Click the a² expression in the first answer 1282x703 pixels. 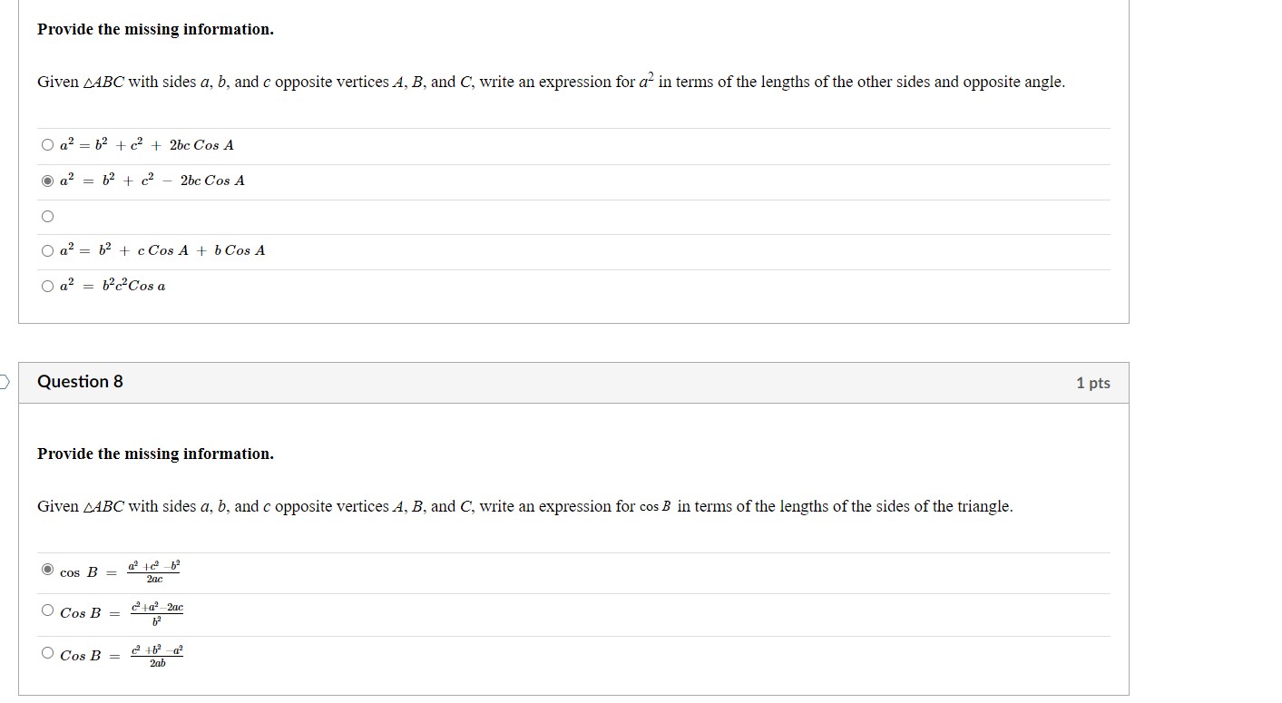point(65,144)
